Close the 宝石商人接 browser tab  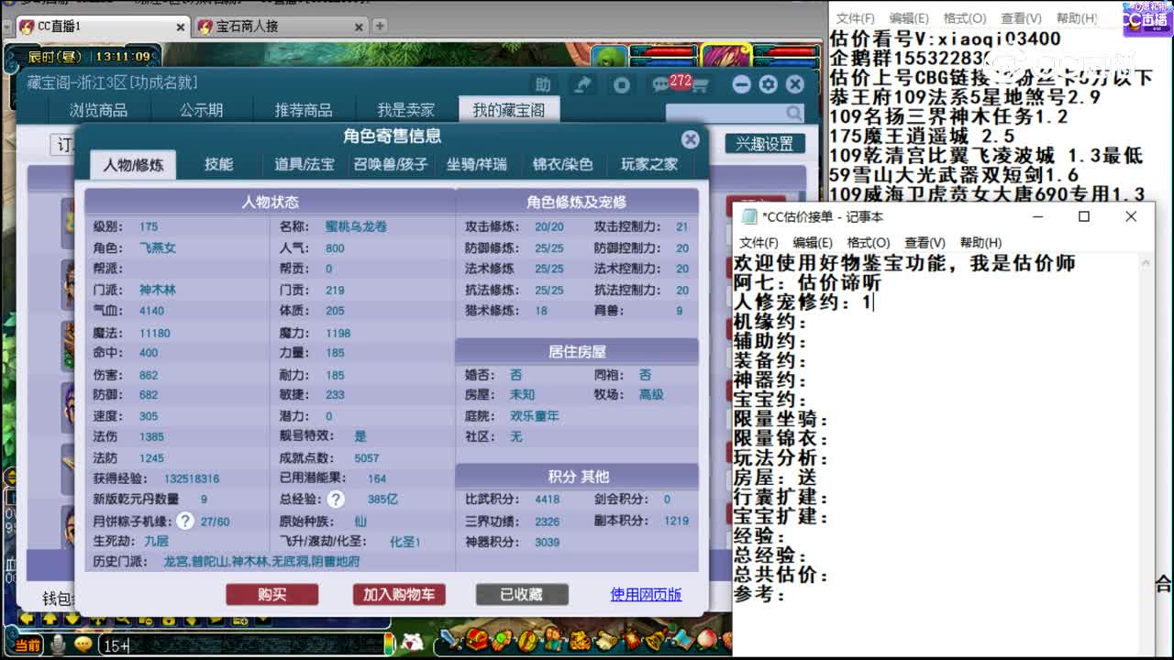[358, 27]
